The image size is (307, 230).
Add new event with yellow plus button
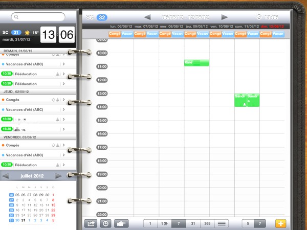click(x=281, y=223)
